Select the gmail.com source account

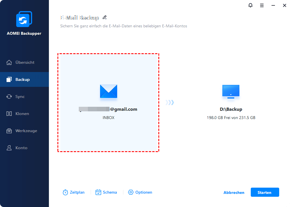[108, 109]
